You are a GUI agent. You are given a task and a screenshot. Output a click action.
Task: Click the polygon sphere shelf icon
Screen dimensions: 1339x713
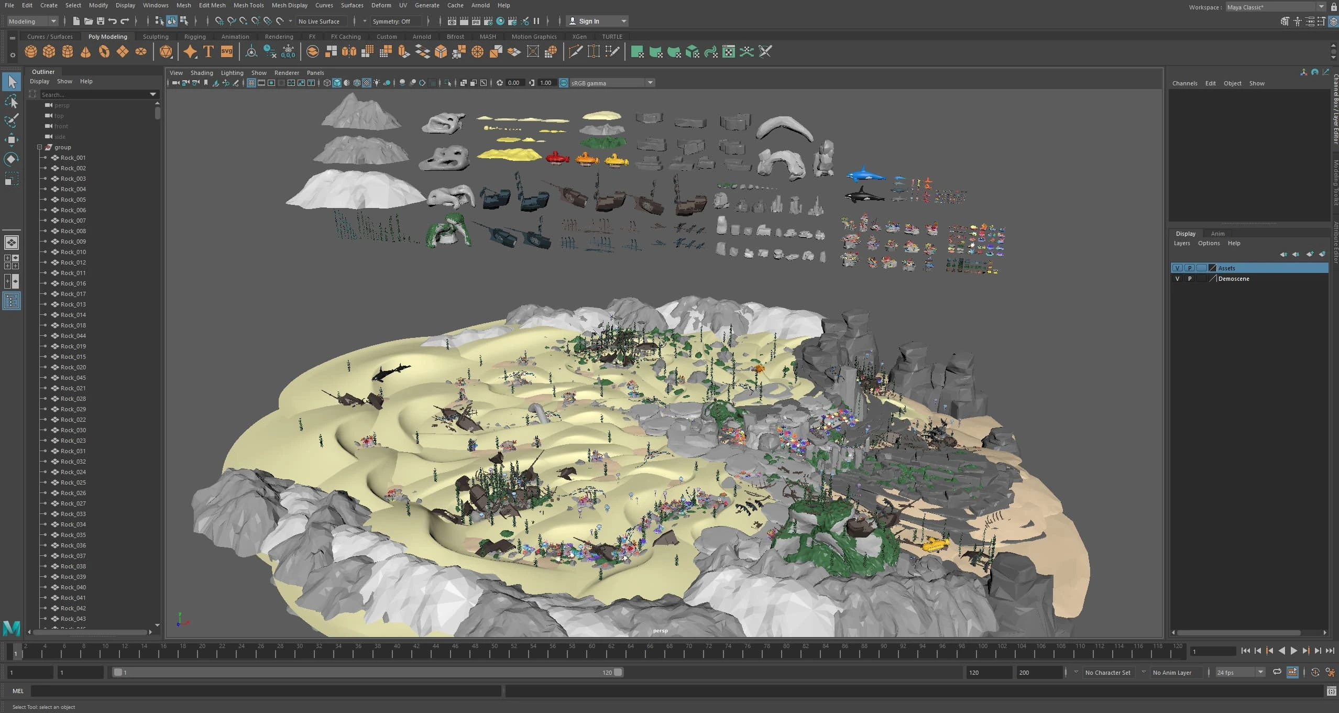31,51
